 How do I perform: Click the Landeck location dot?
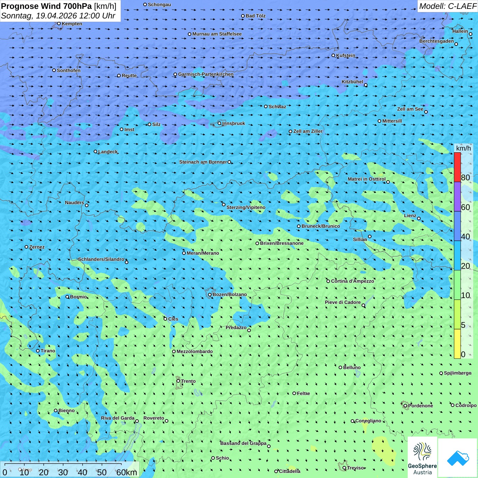point(96,152)
